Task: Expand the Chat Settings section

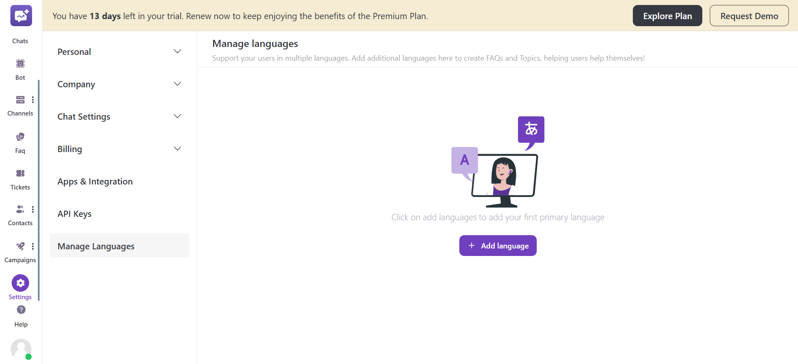Action: (177, 116)
